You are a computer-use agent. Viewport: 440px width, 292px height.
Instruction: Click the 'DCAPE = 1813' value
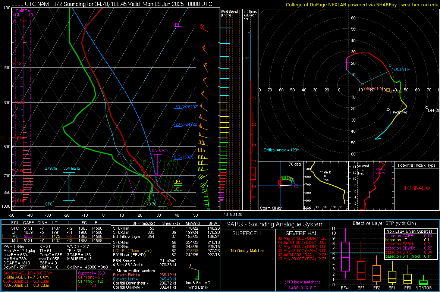(17, 263)
